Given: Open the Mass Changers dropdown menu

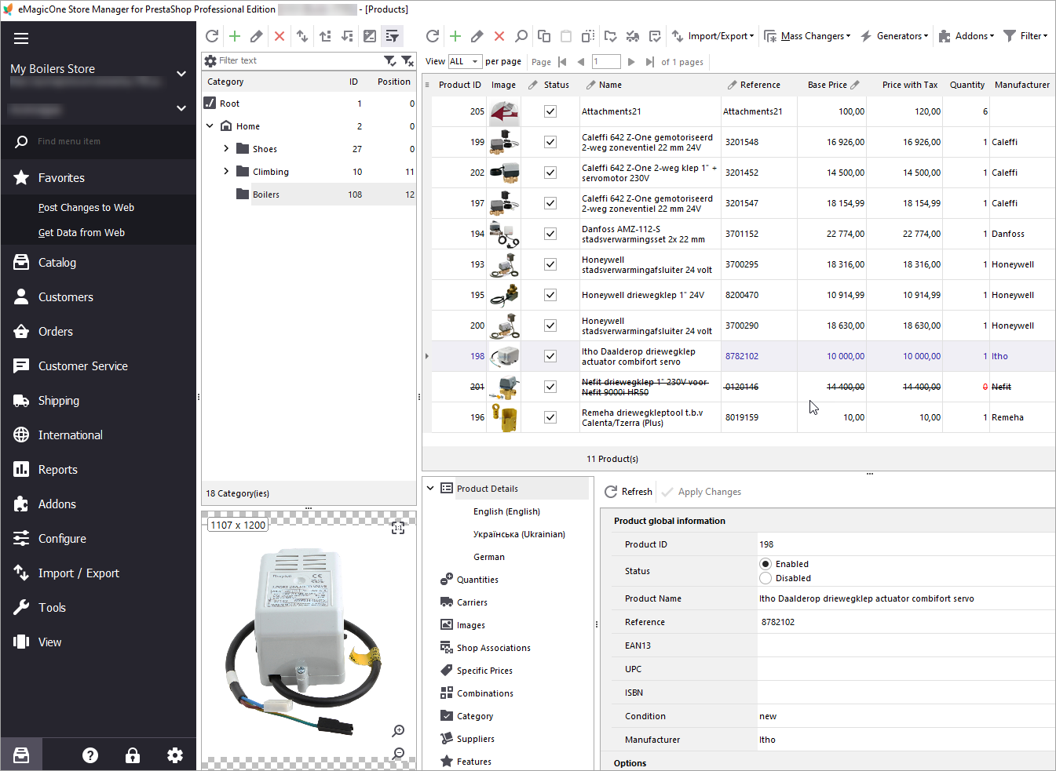Looking at the screenshot, I should click(807, 36).
